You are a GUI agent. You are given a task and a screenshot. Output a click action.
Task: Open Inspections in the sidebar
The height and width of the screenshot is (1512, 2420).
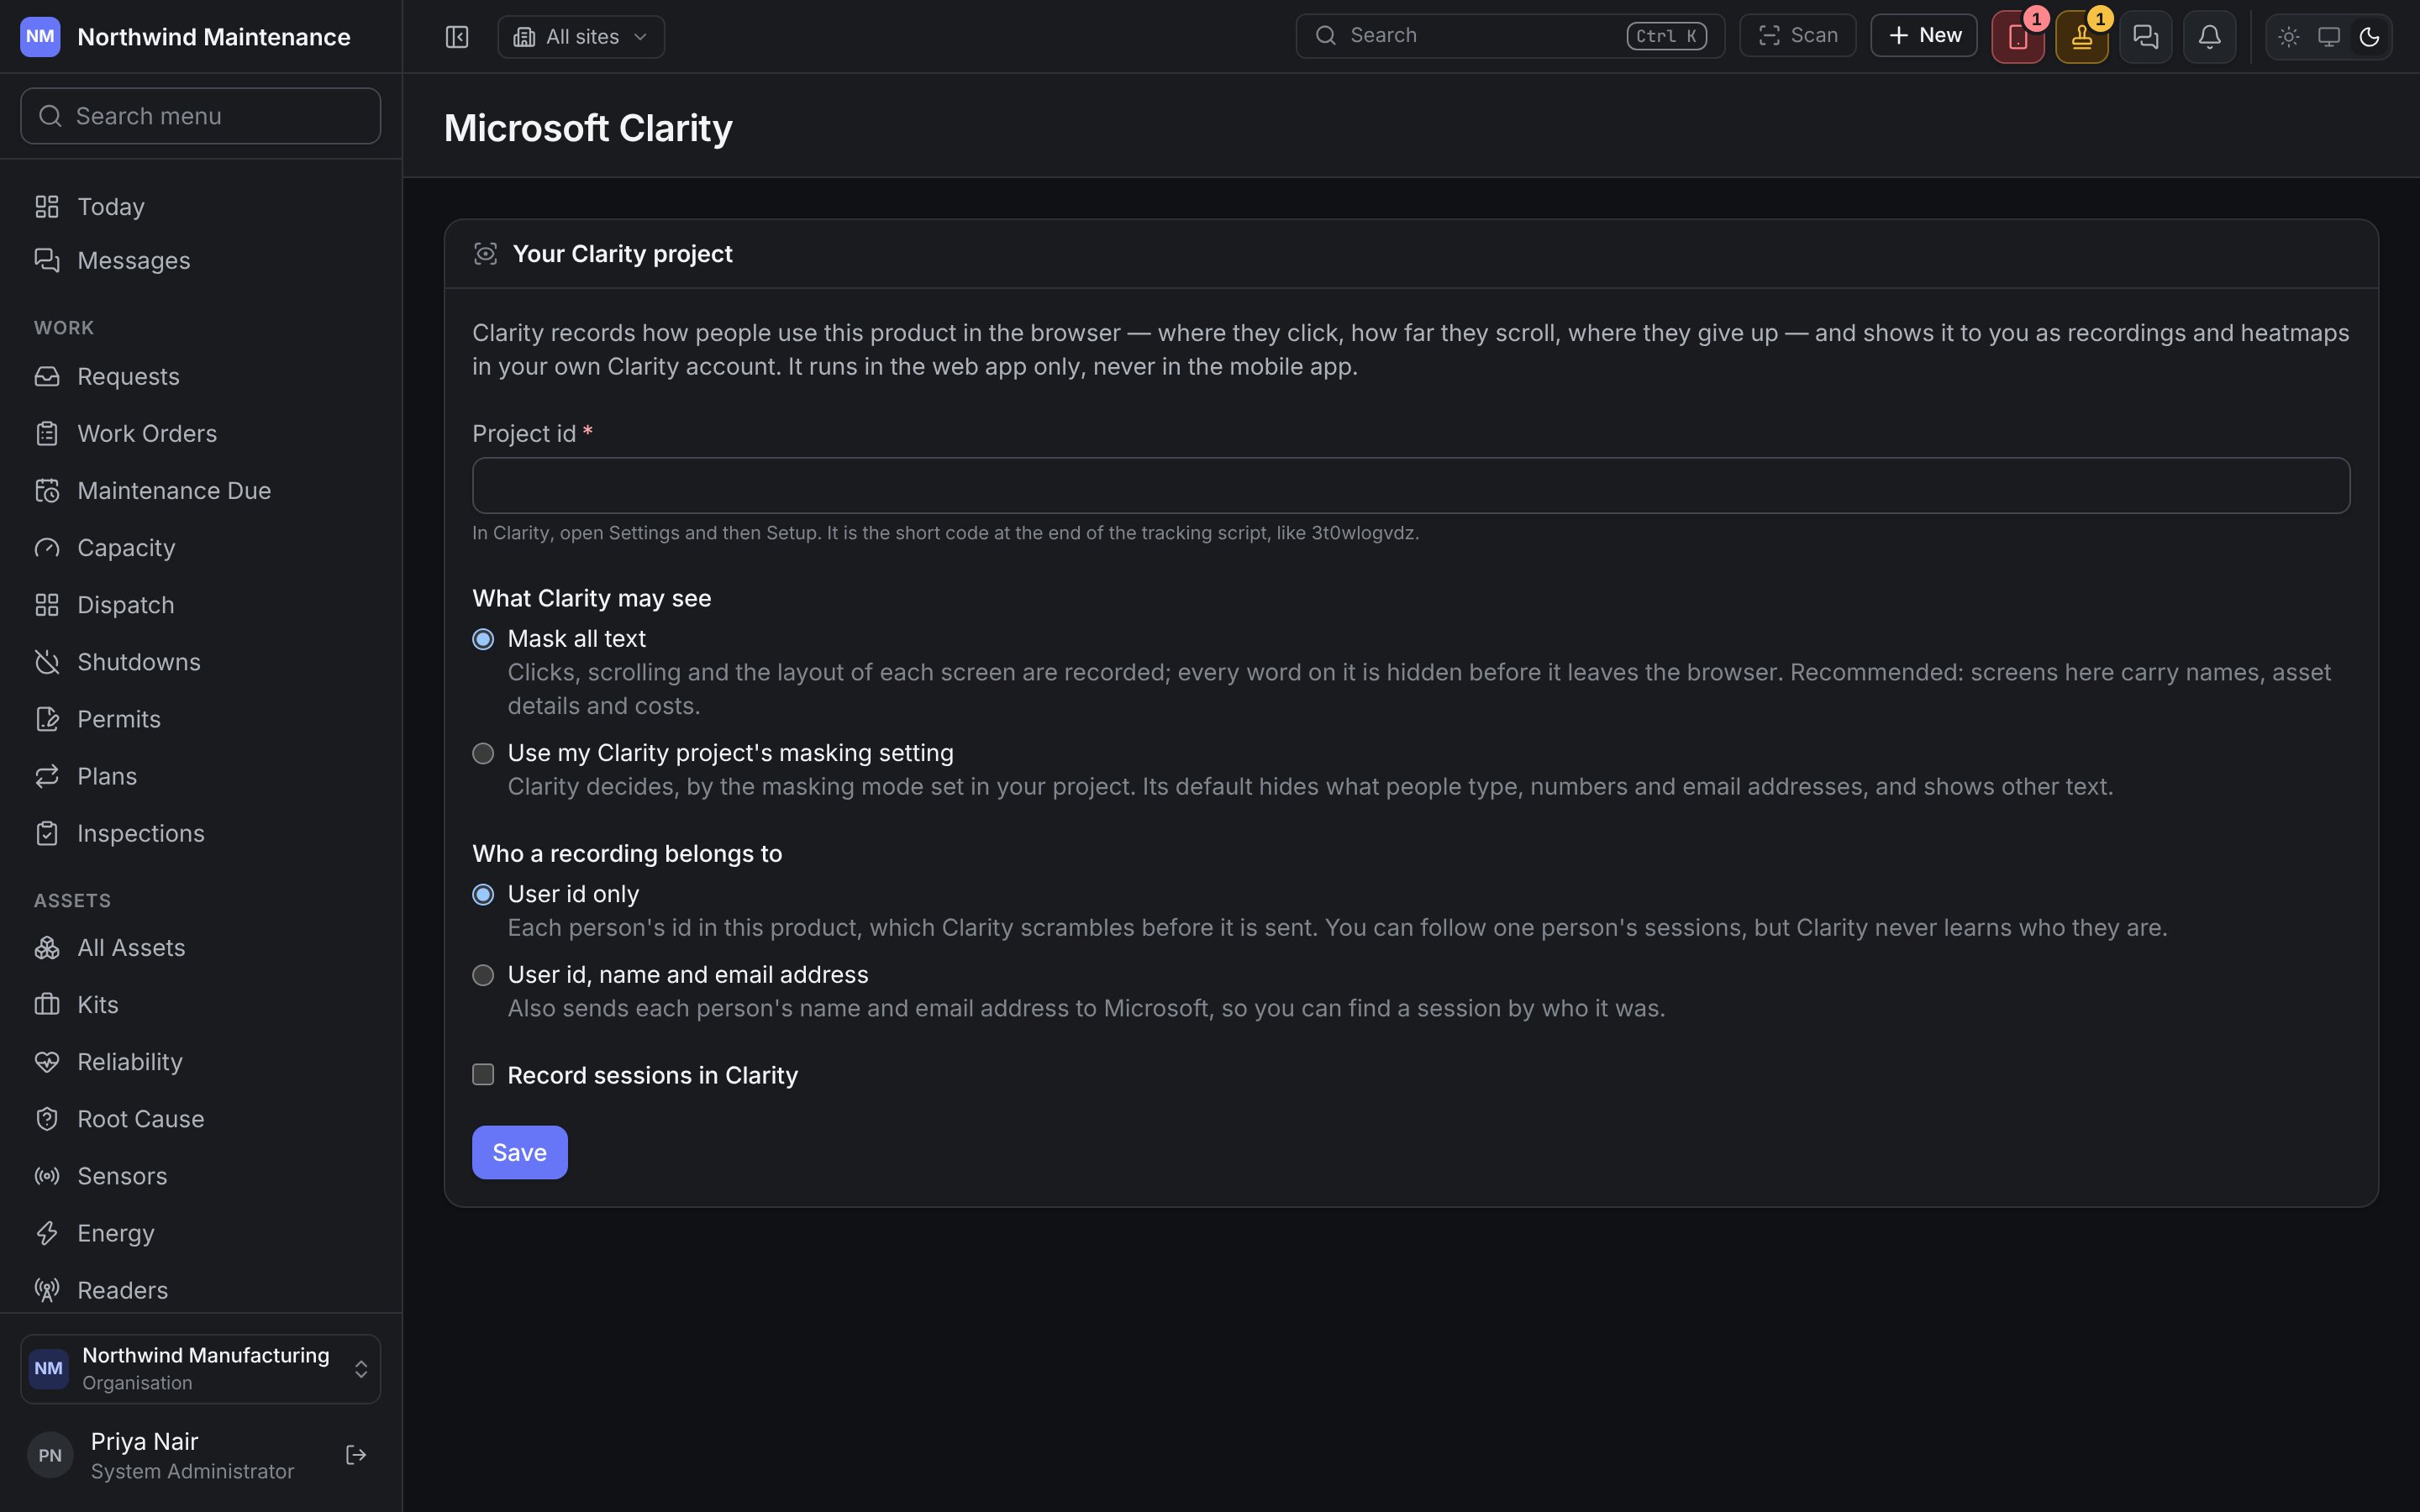[200, 833]
